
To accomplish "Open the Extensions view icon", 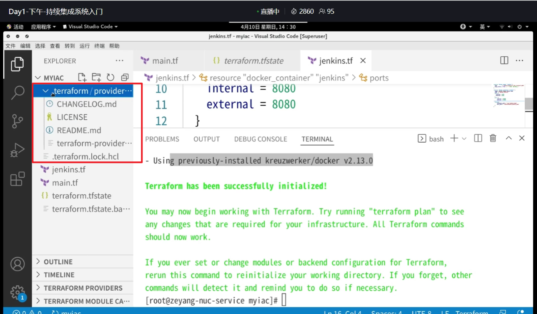I will coord(18,179).
